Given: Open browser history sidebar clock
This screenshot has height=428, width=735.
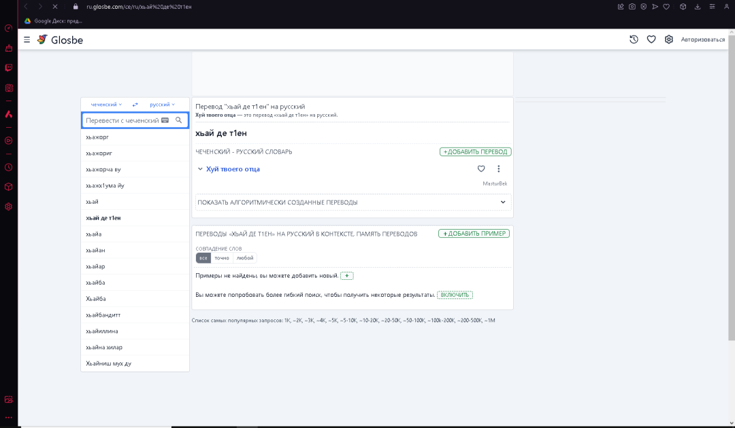Looking at the screenshot, I should coord(8,167).
